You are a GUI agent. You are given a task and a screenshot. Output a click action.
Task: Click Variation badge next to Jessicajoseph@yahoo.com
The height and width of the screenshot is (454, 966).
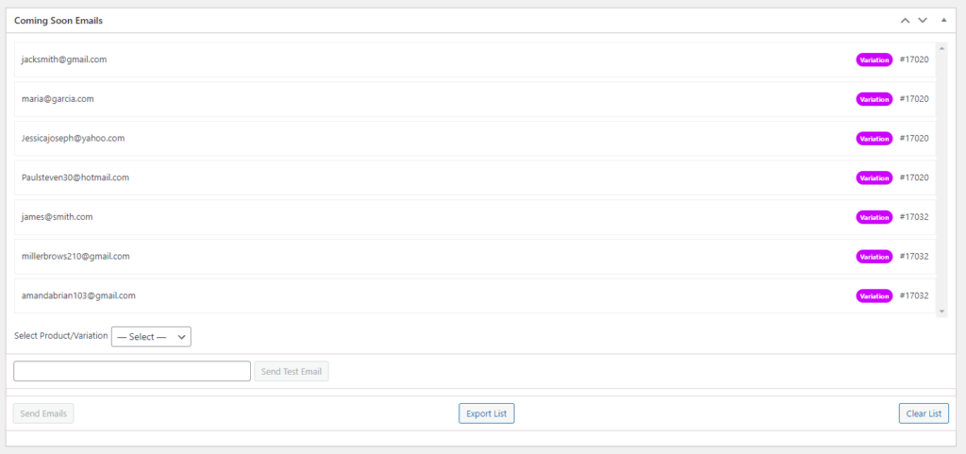(x=874, y=139)
